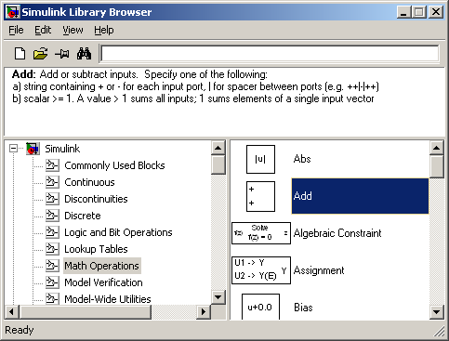449x341 pixels.
Task: Click block list scroll down arrow
Action: [x=437, y=312]
